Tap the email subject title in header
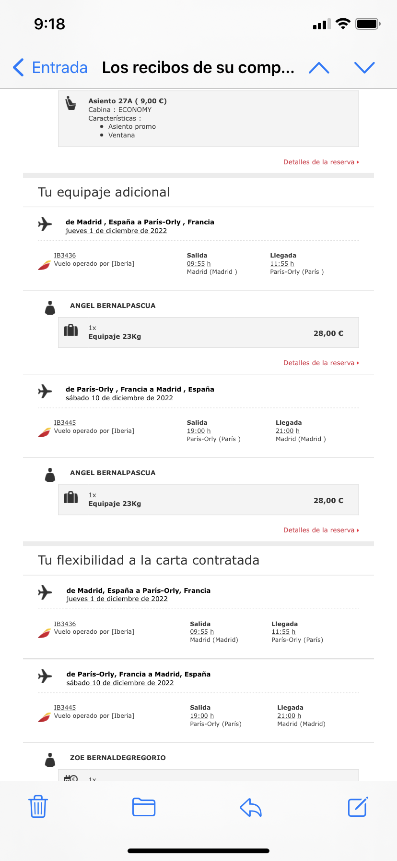397x861 pixels. point(198,68)
